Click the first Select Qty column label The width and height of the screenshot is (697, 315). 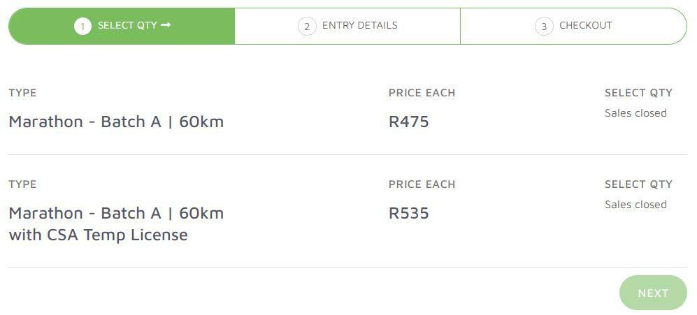pyautogui.click(x=638, y=93)
